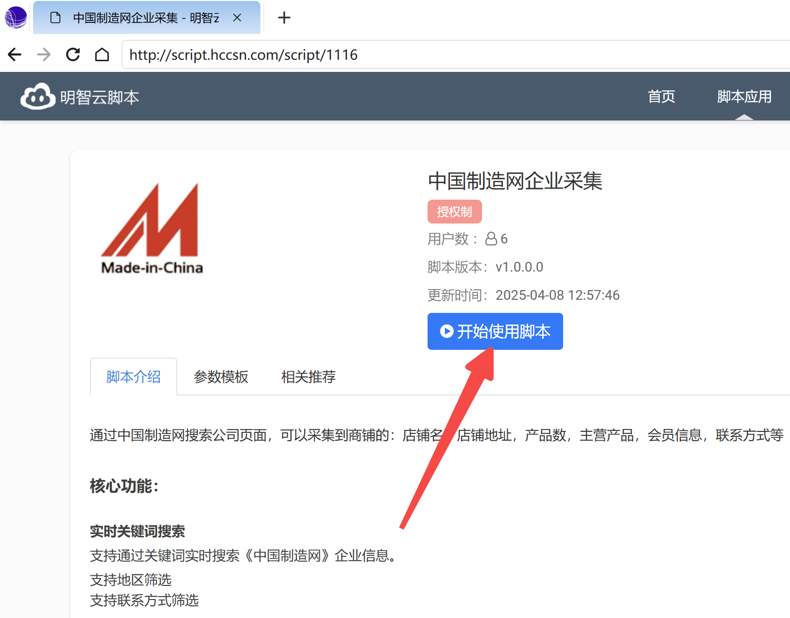790x618 pixels.
Task: Click the browser back arrow
Action: click(x=15, y=54)
